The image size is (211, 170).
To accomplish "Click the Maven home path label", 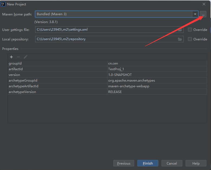I will (17, 14).
